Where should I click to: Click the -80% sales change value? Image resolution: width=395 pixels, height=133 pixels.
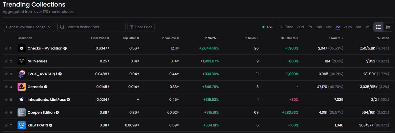pyautogui.click(x=294, y=99)
